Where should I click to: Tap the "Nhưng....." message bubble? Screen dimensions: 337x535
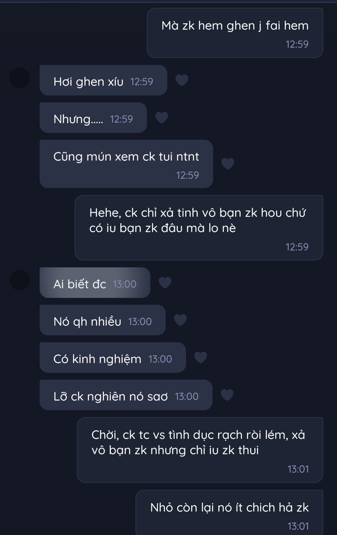(x=93, y=118)
